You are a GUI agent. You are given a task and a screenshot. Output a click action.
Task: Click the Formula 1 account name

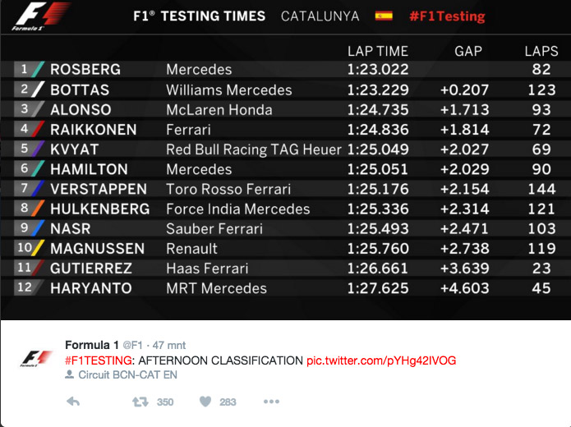(x=92, y=345)
